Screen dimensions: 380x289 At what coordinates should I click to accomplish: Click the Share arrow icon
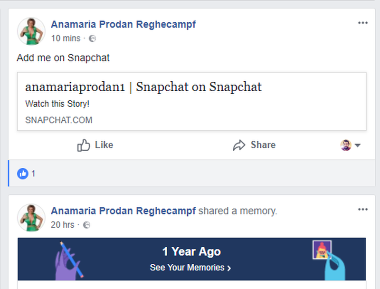[239, 145]
